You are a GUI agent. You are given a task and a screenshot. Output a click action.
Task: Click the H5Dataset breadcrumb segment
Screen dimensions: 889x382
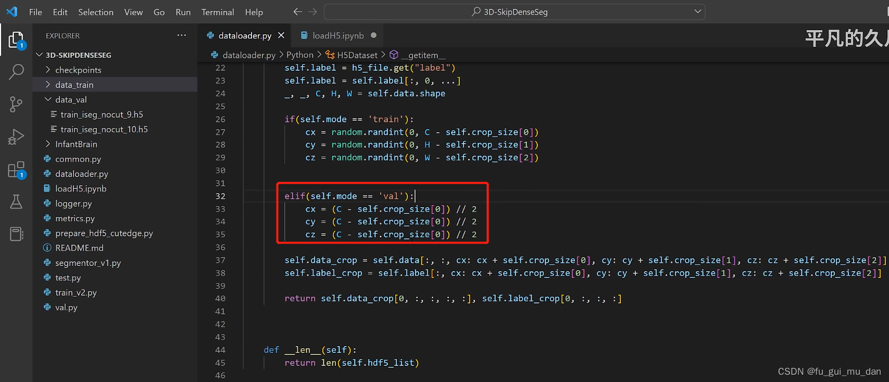click(357, 55)
